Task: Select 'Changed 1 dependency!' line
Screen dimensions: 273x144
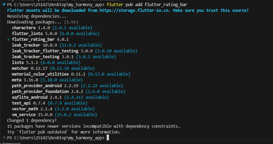Action: (32, 121)
